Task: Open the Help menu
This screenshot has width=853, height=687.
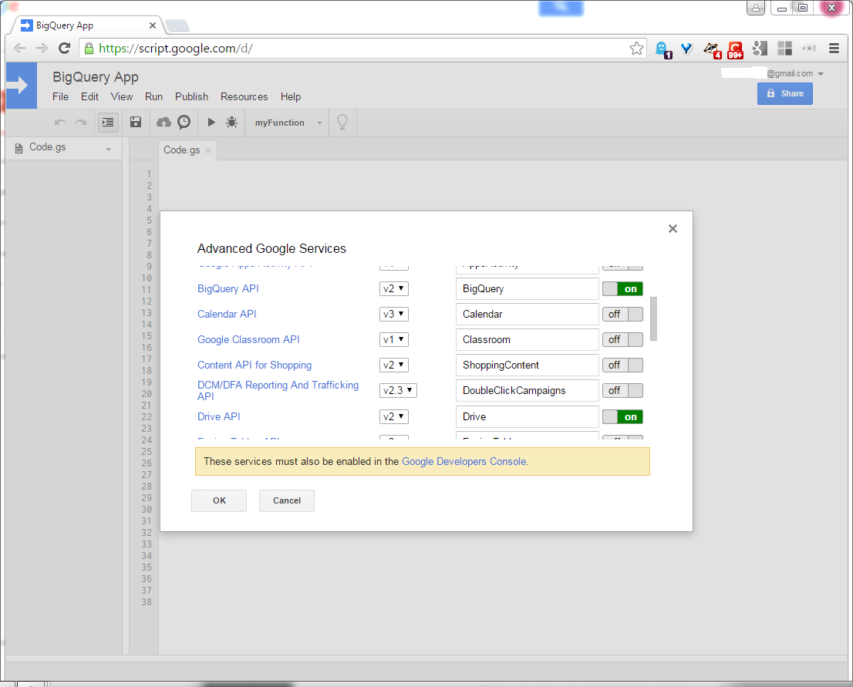Action: (291, 97)
